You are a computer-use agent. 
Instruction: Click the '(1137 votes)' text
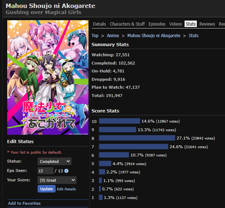click(127, 198)
